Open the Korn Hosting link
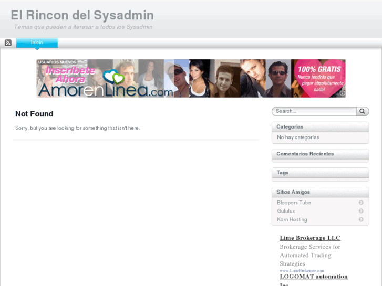This screenshot has height=286, width=382. 292,219
